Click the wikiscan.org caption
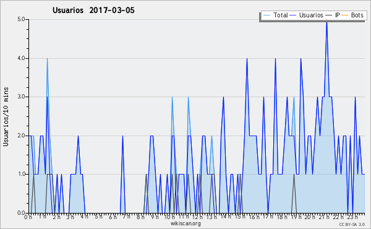 (x=185, y=223)
